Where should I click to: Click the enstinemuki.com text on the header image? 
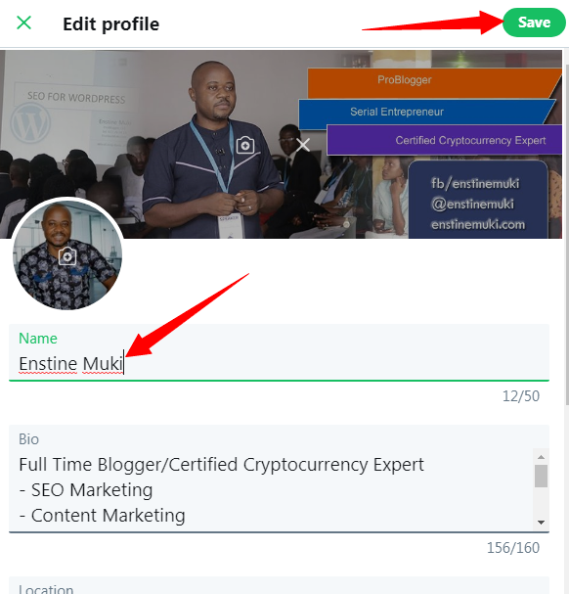pos(478,225)
